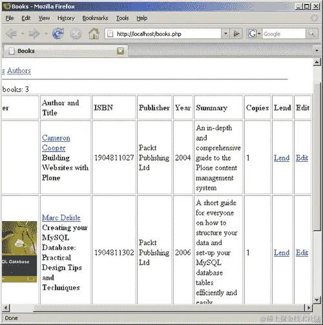This screenshot has height=325, width=323.
Task: Click the vertical scrollbar thumb
Action: tap(317, 157)
